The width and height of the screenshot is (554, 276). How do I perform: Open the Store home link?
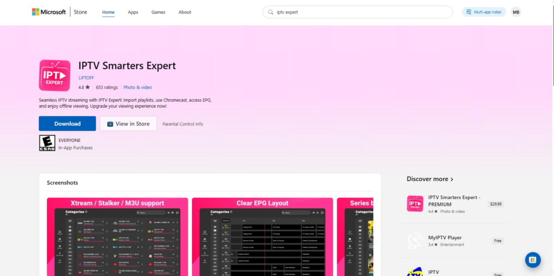click(80, 12)
